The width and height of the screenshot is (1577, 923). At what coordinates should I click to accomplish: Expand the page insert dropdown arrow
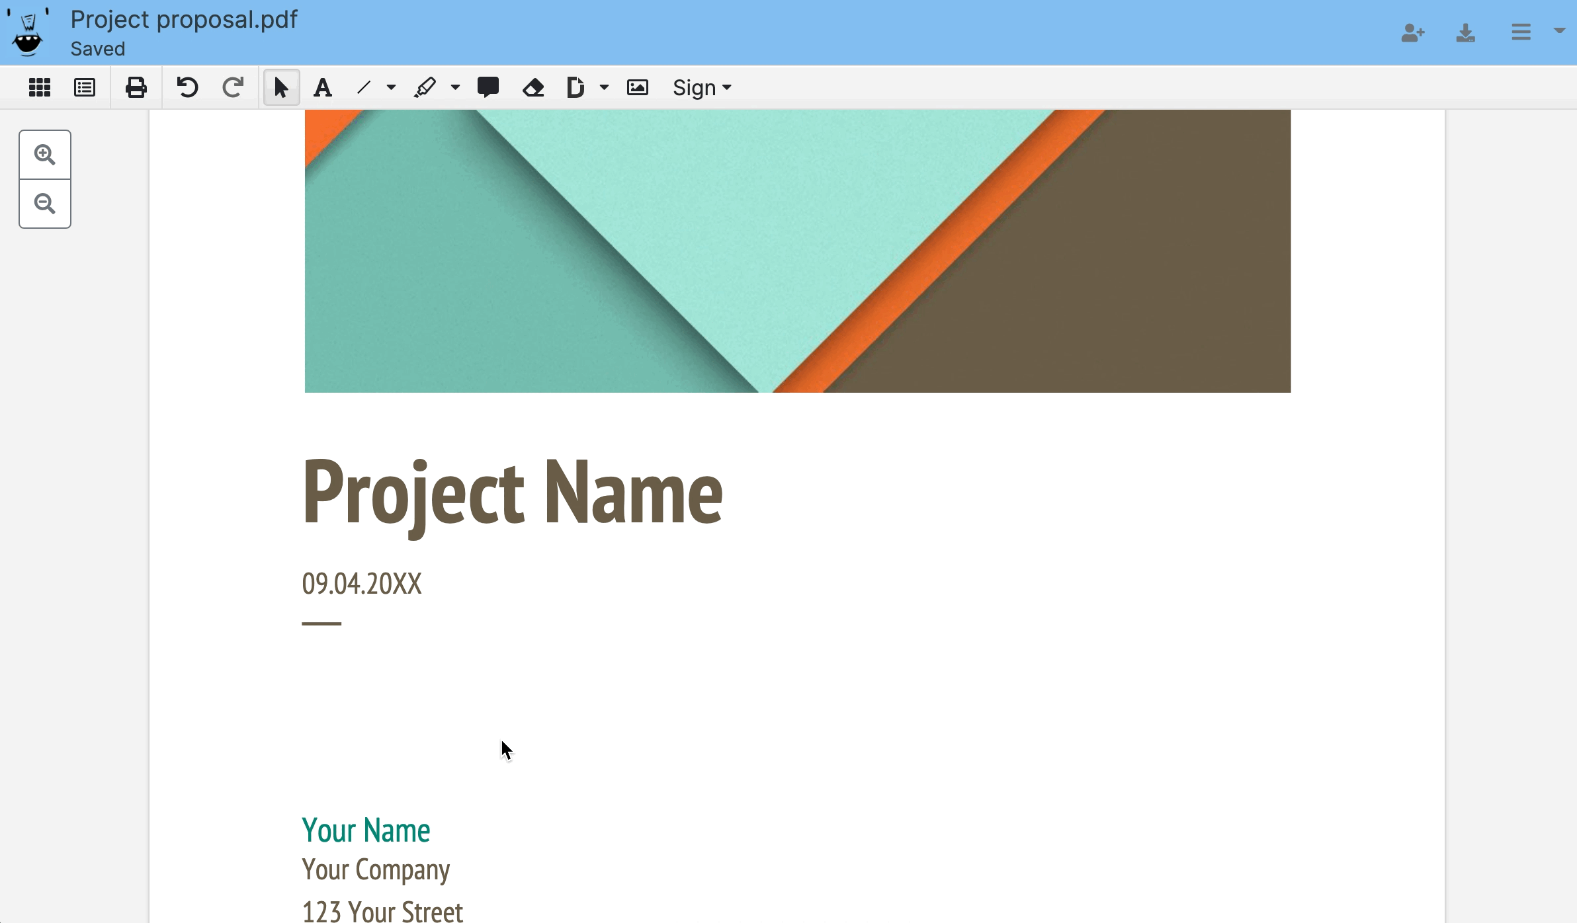pos(604,87)
